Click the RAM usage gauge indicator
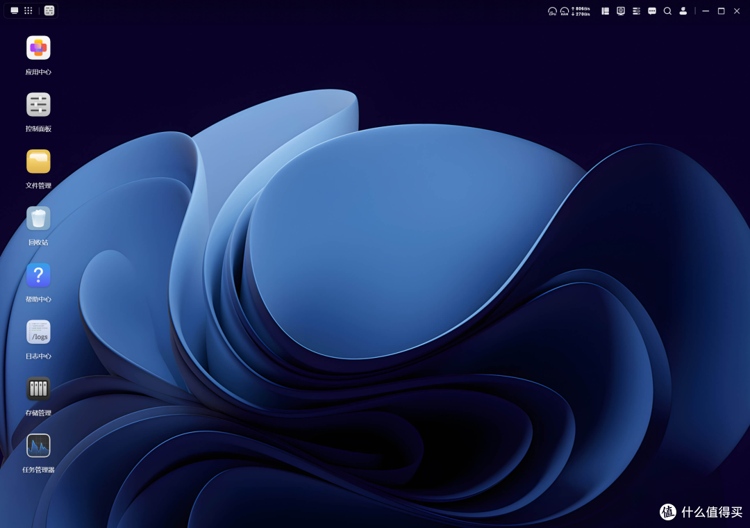This screenshot has height=528, width=750. (x=565, y=11)
